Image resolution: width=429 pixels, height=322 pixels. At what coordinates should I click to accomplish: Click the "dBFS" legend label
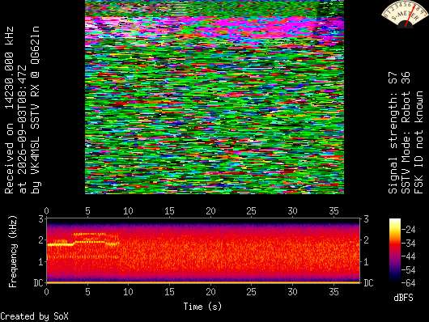coord(403,298)
